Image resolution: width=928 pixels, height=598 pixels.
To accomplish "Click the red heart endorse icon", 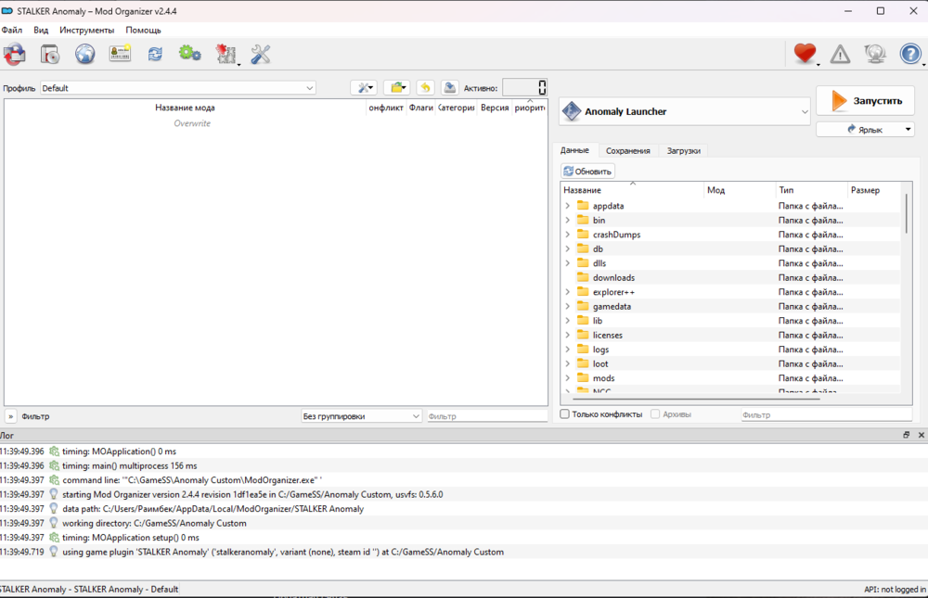I will pyautogui.click(x=805, y=55).
